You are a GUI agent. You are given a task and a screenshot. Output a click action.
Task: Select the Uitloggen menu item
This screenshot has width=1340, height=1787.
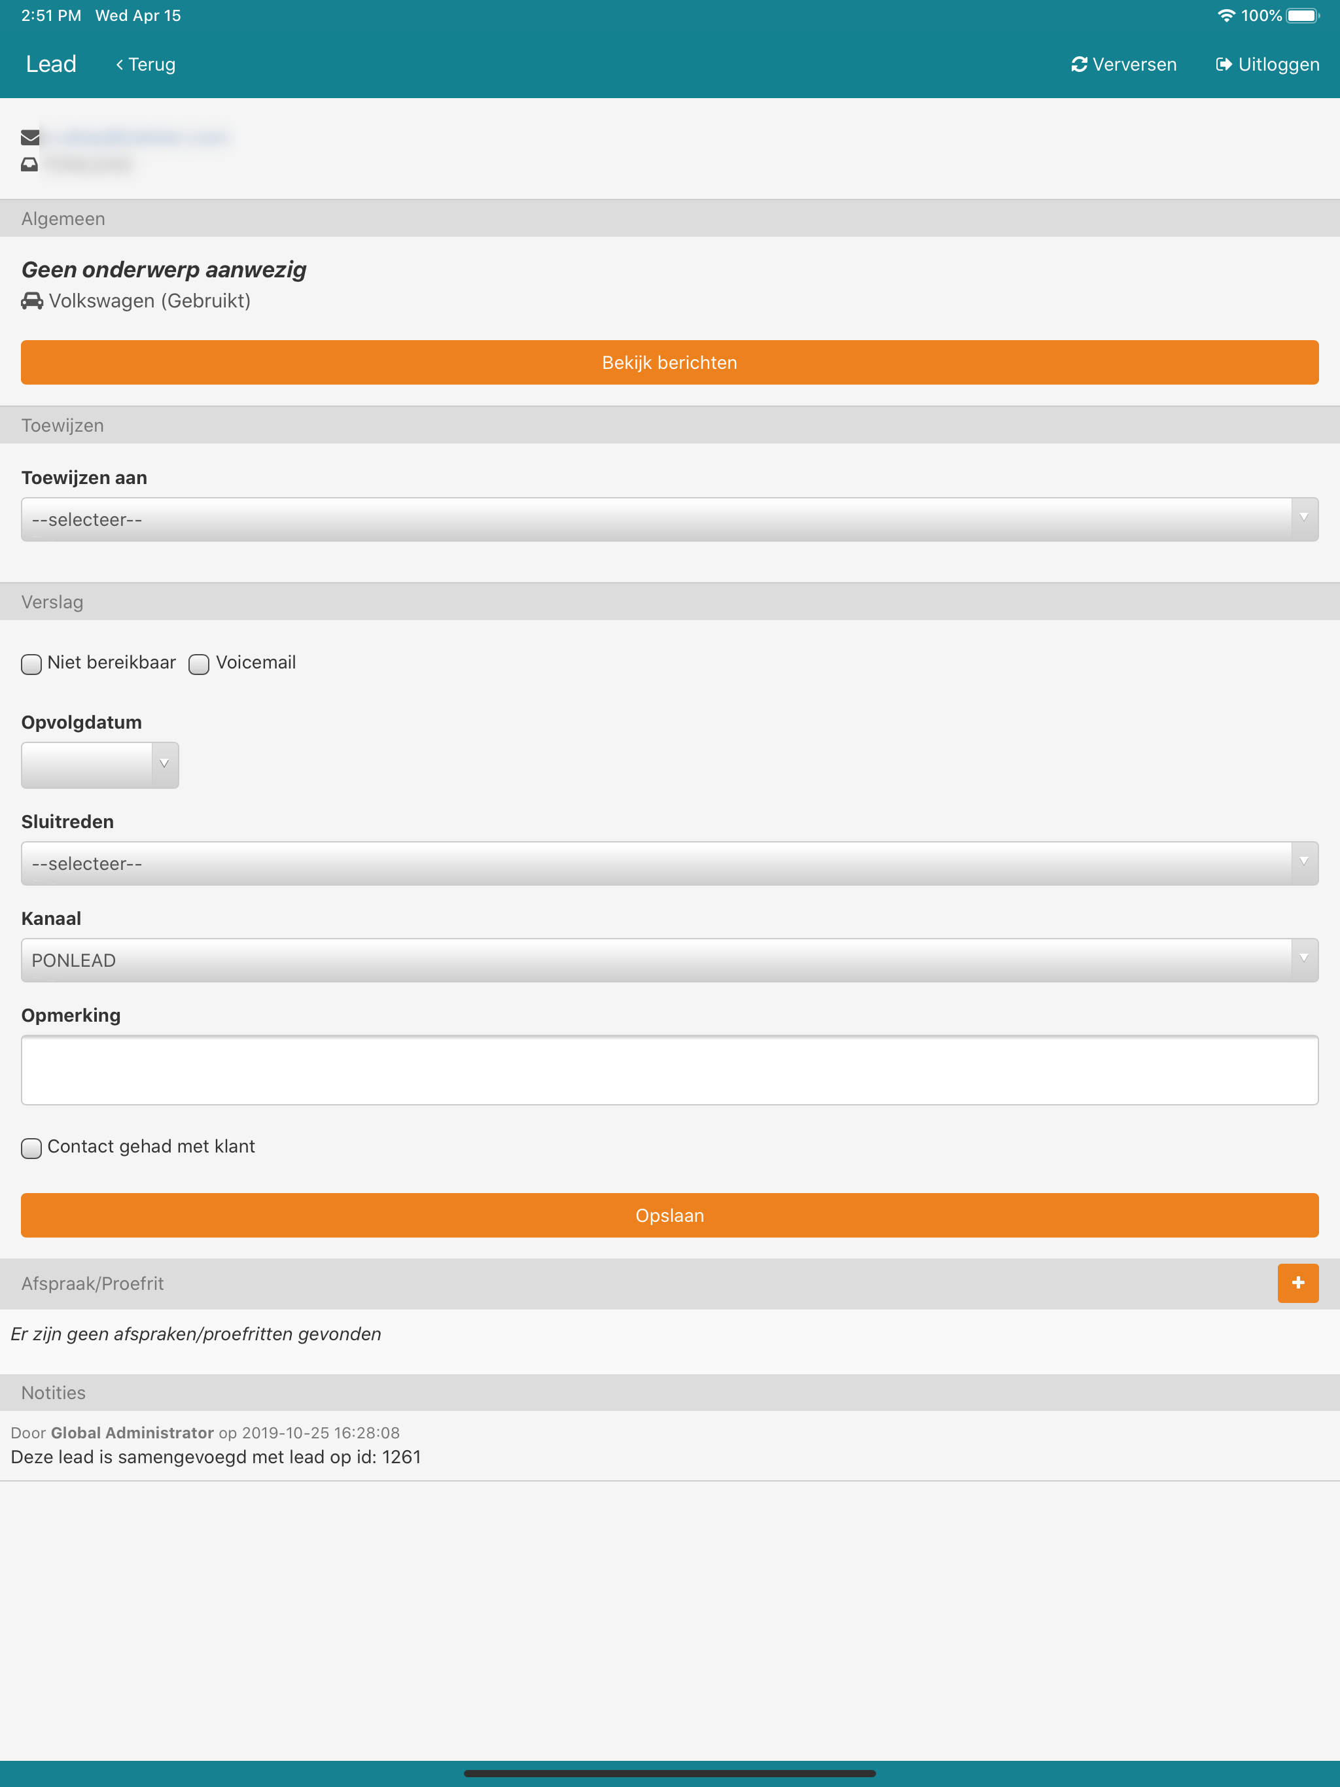(1267, 65)
